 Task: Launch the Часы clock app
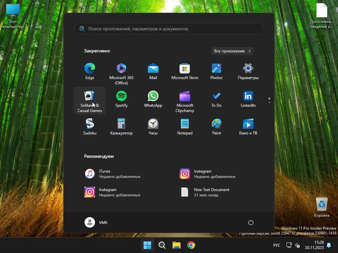point(153,127)
